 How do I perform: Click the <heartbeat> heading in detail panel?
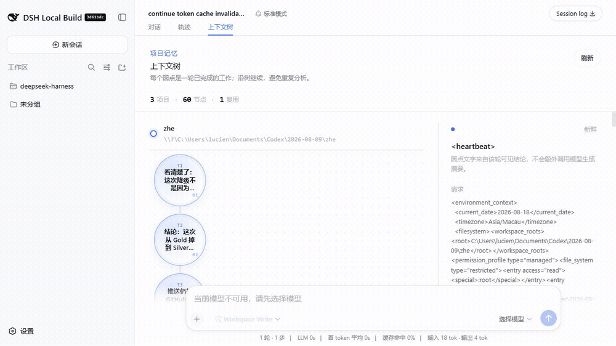tap(473, 147)
